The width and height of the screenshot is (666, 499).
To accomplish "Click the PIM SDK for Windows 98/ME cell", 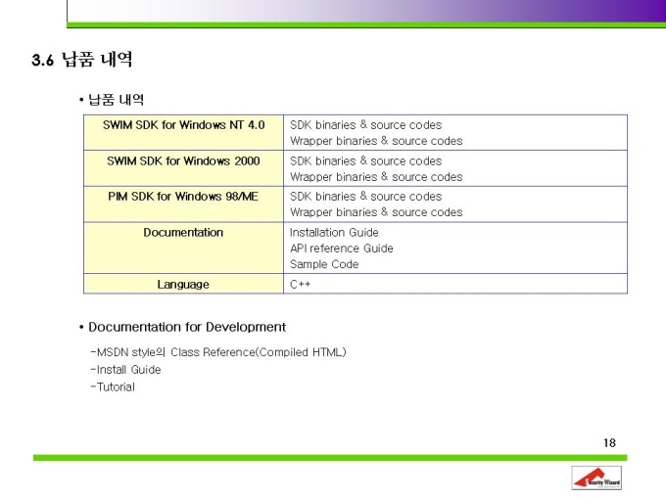I will (183, 204).
